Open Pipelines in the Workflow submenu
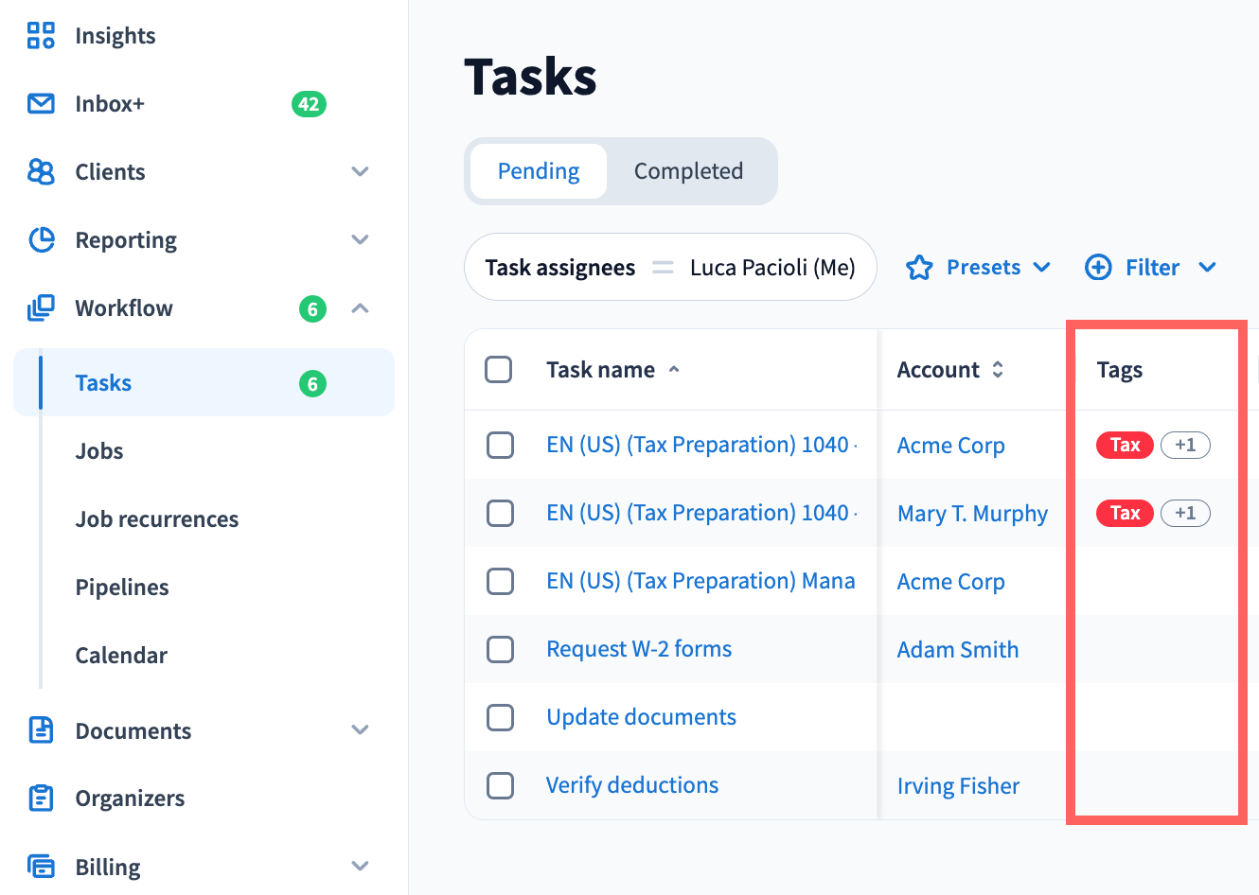 [122, 588]
